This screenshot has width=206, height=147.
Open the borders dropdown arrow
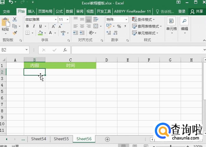click(32, 33)
